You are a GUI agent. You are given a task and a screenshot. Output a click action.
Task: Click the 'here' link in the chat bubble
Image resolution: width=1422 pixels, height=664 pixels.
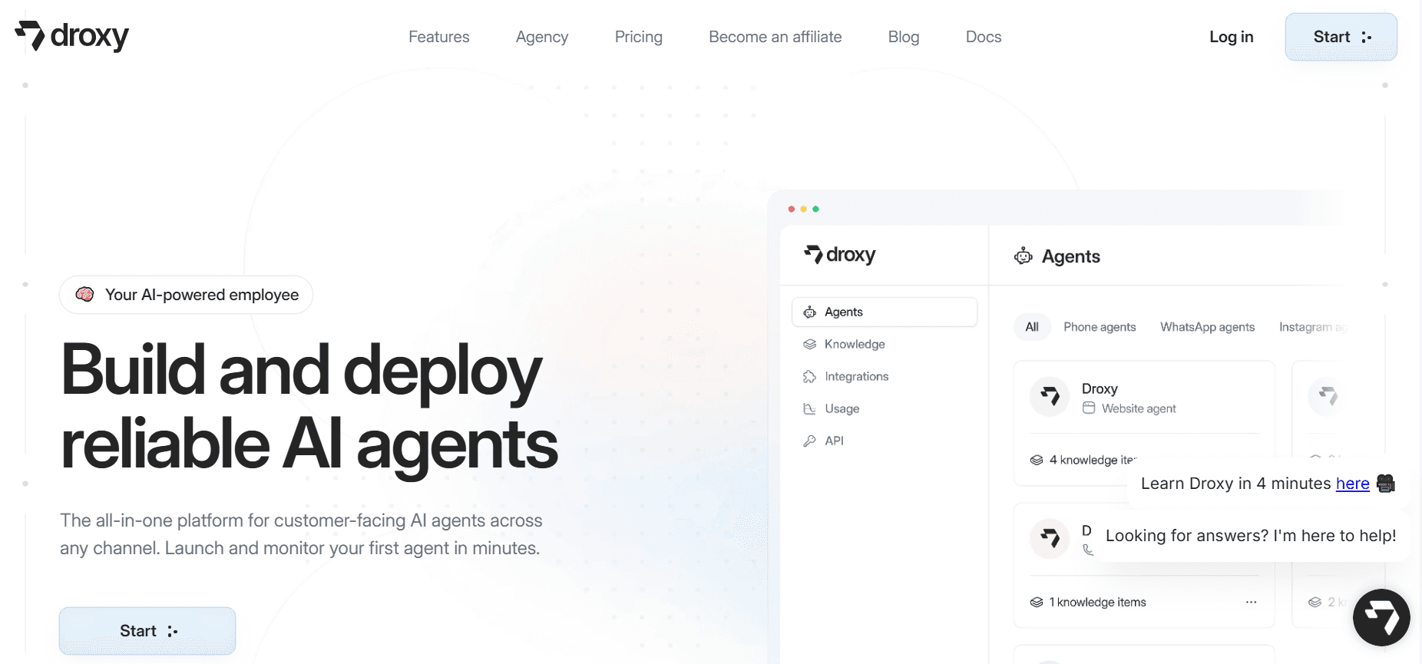click(x=1352, y=484)
